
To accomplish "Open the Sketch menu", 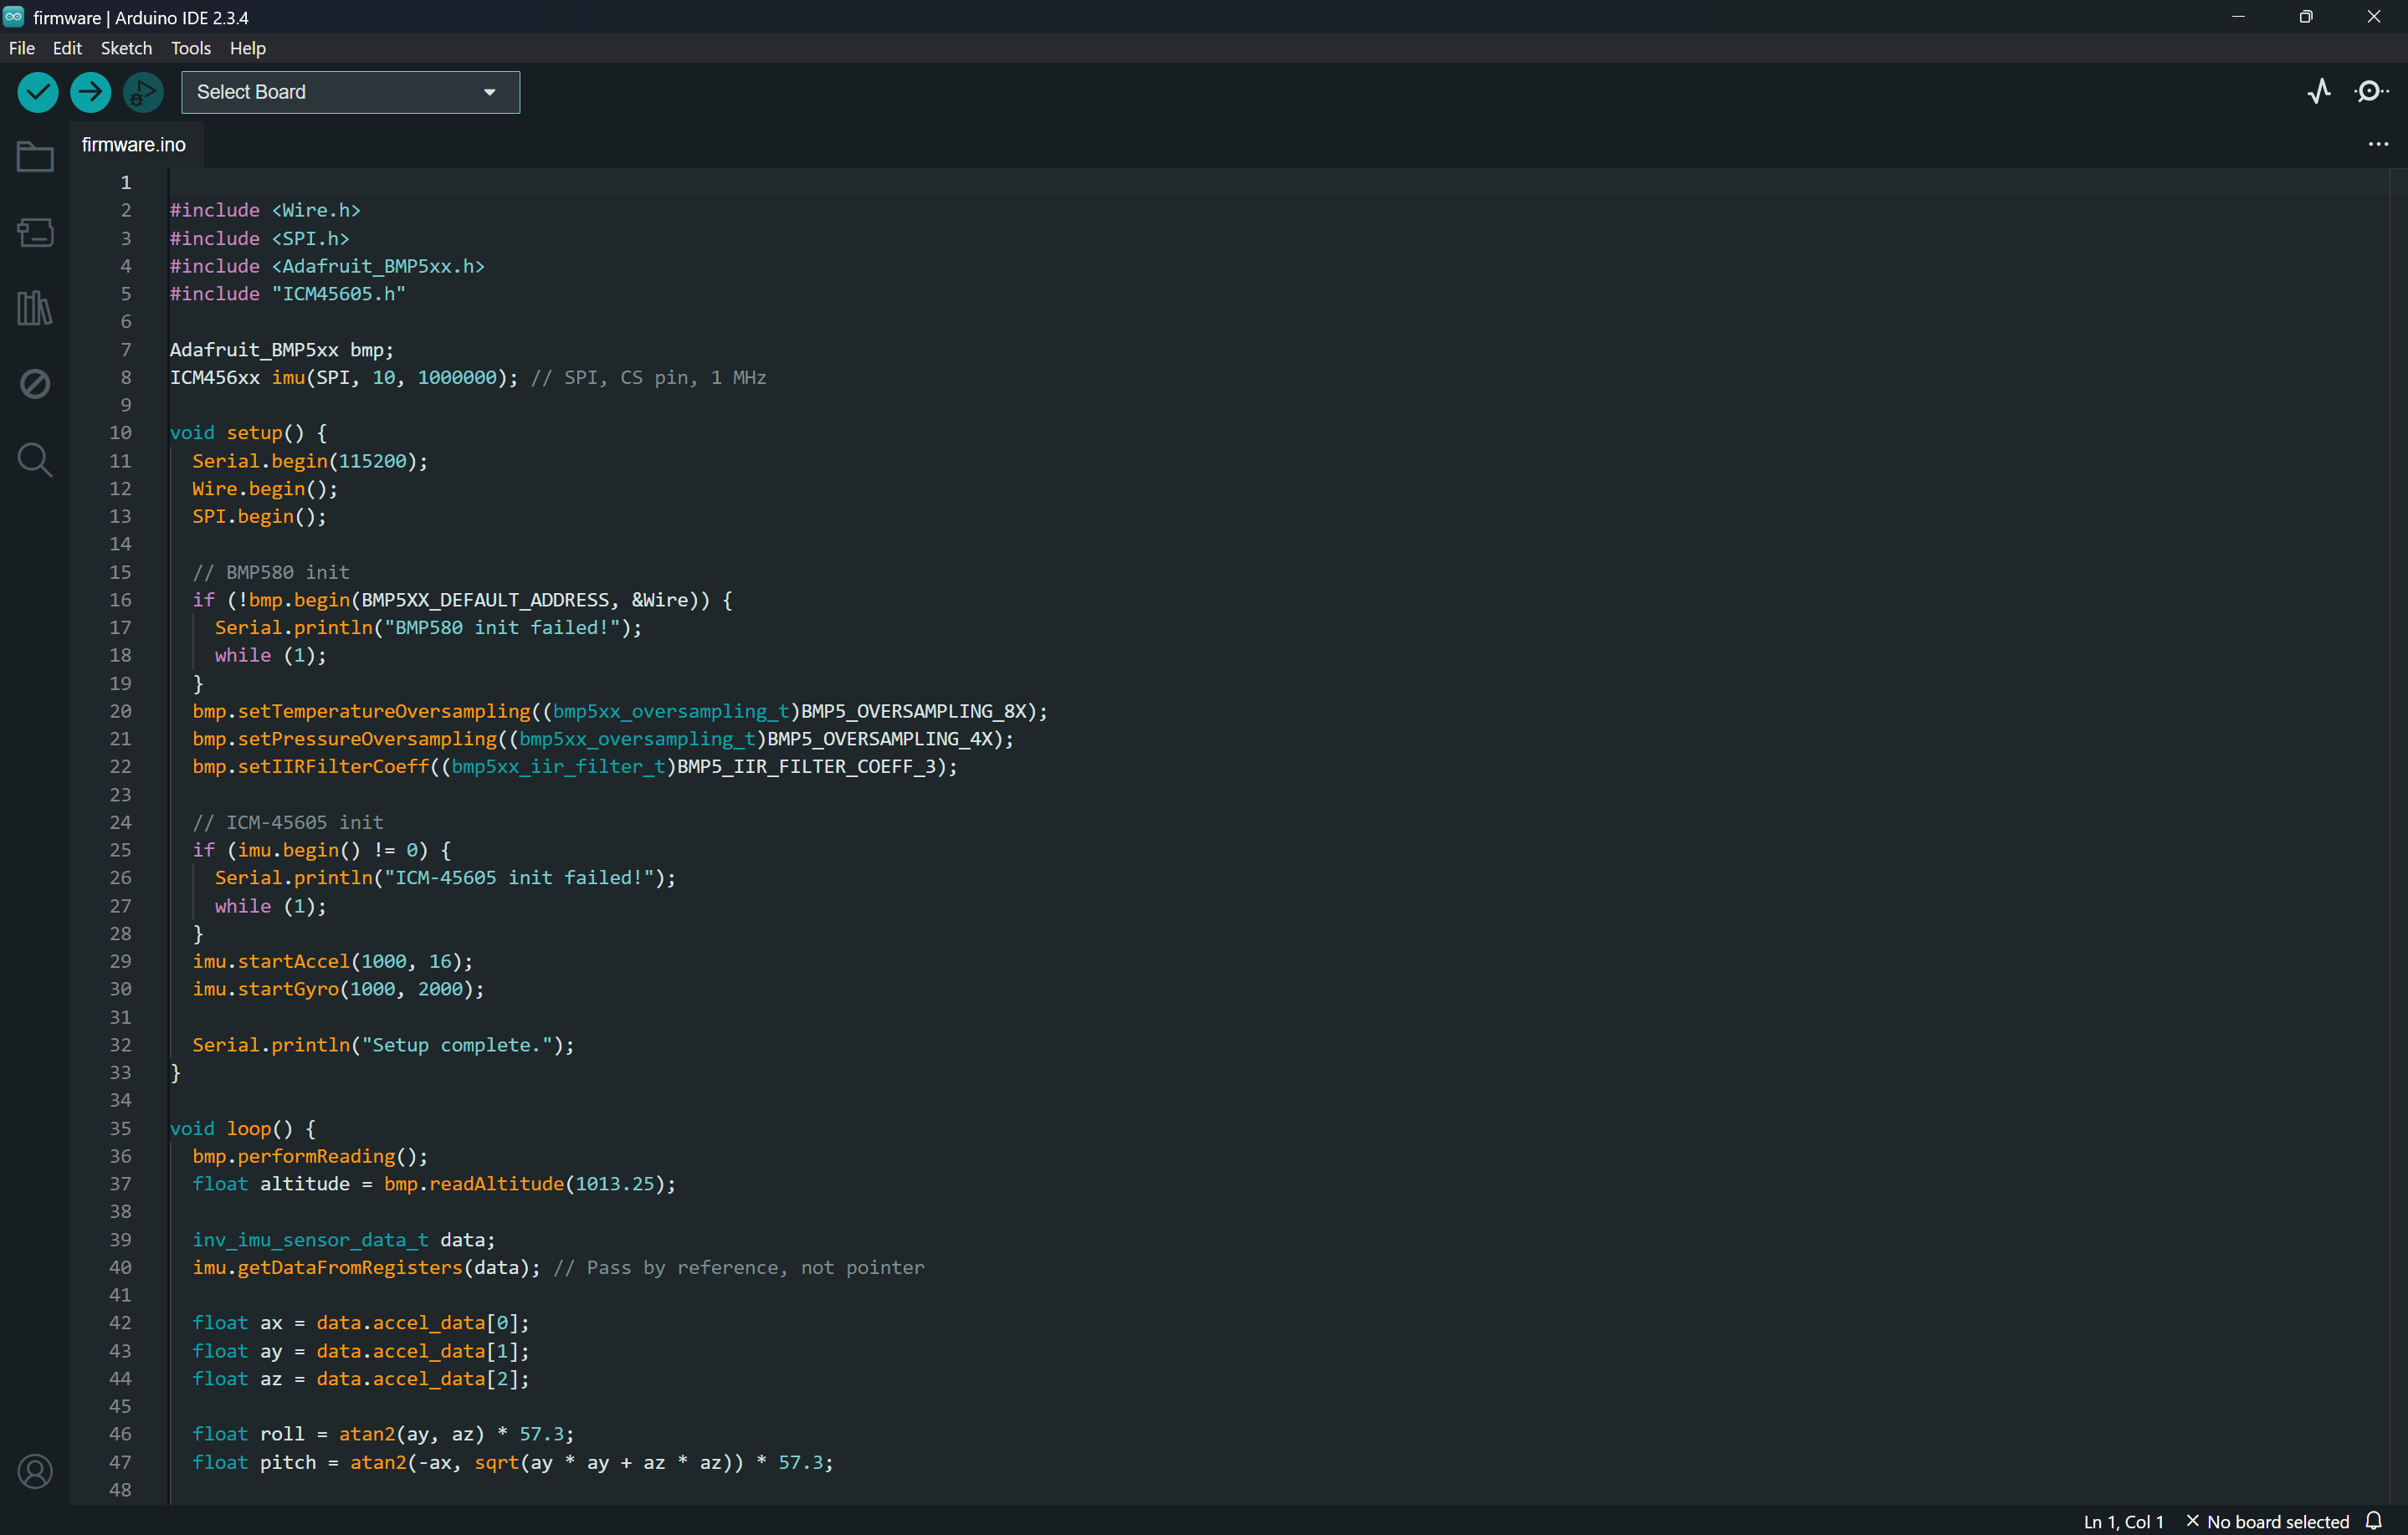I will click(126, 48).
